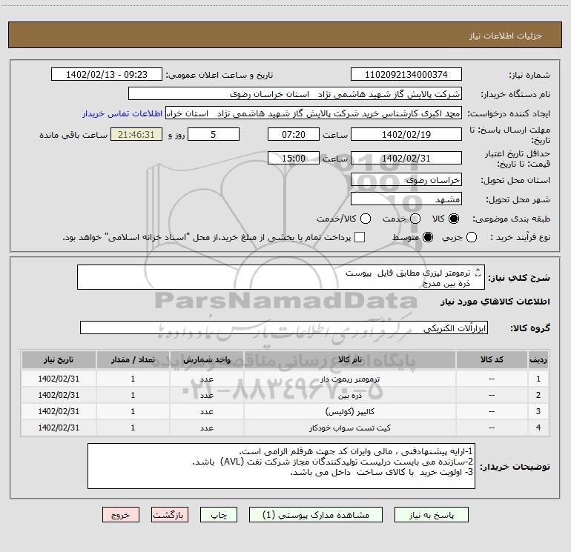Select item name کیت تست سواب خودکار
Screen dimensions: 571x552
coord(349,428)
